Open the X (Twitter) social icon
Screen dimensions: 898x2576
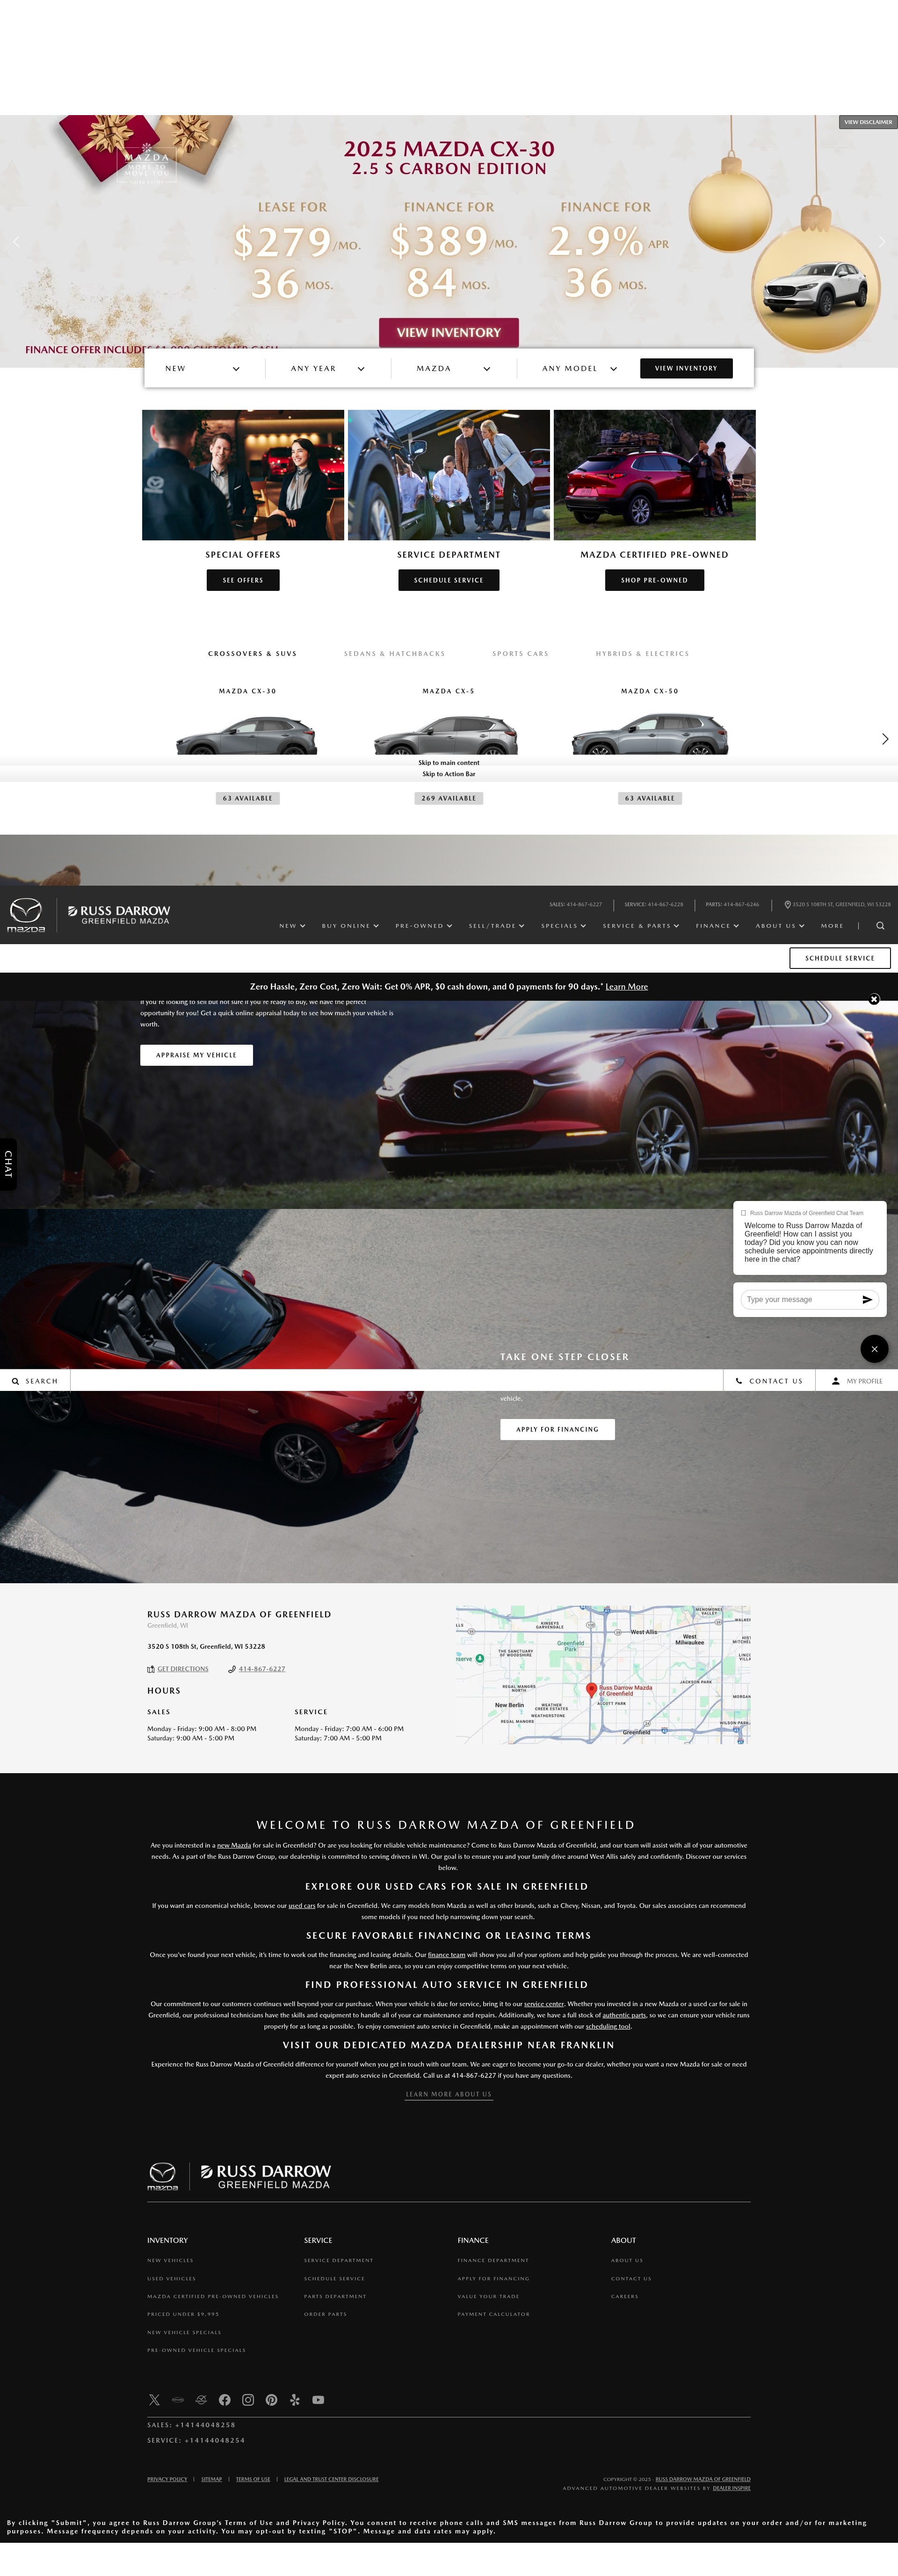154,2400
